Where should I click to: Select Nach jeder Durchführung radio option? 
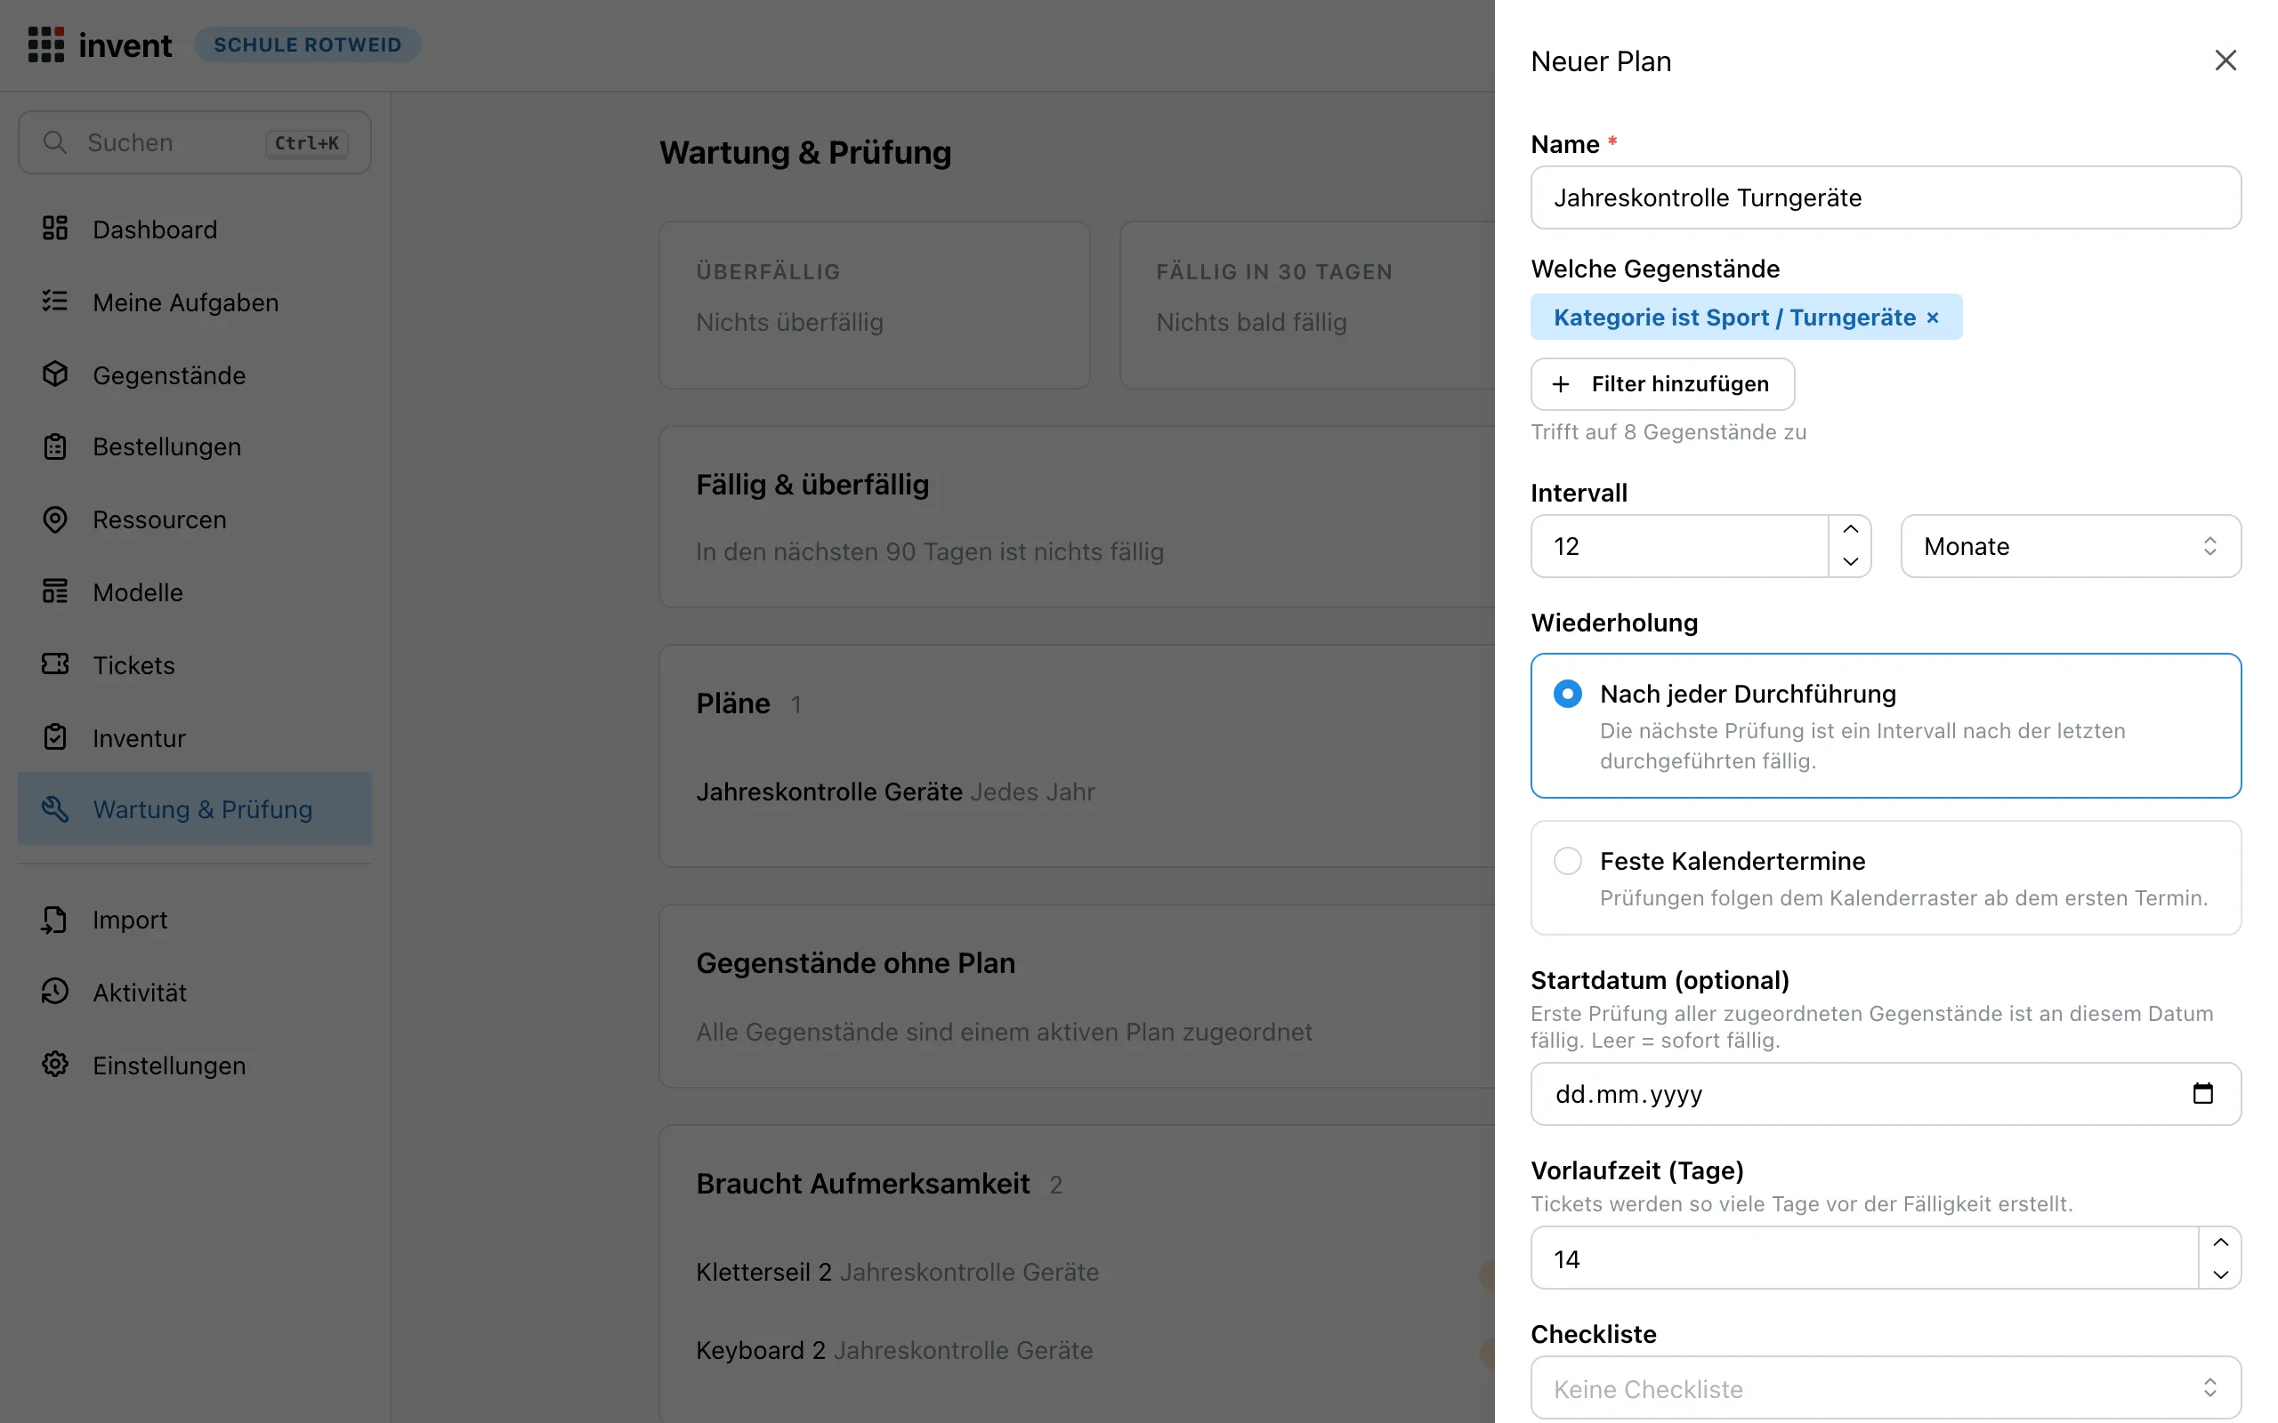(x=1567, y=694)
